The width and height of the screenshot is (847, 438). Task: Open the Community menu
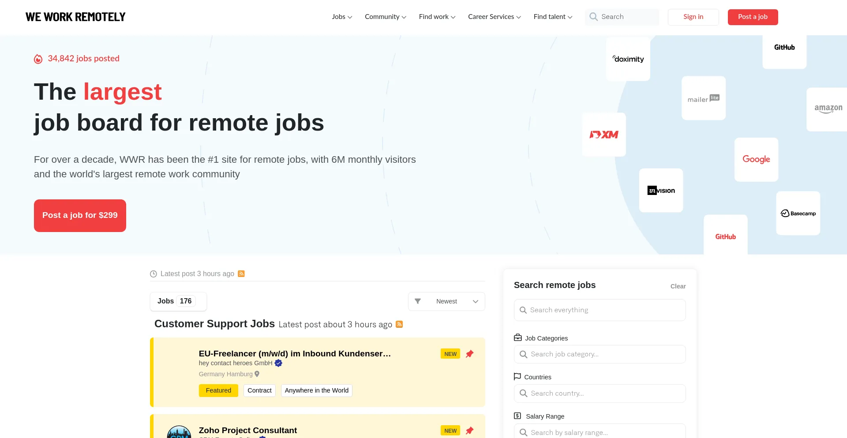click(385, 17)
